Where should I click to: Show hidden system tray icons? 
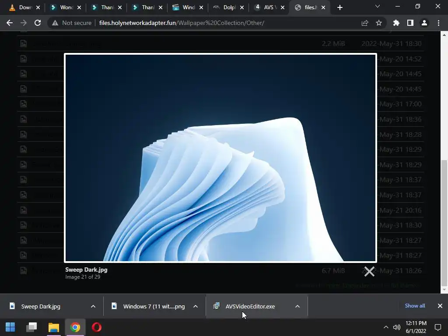386,327
